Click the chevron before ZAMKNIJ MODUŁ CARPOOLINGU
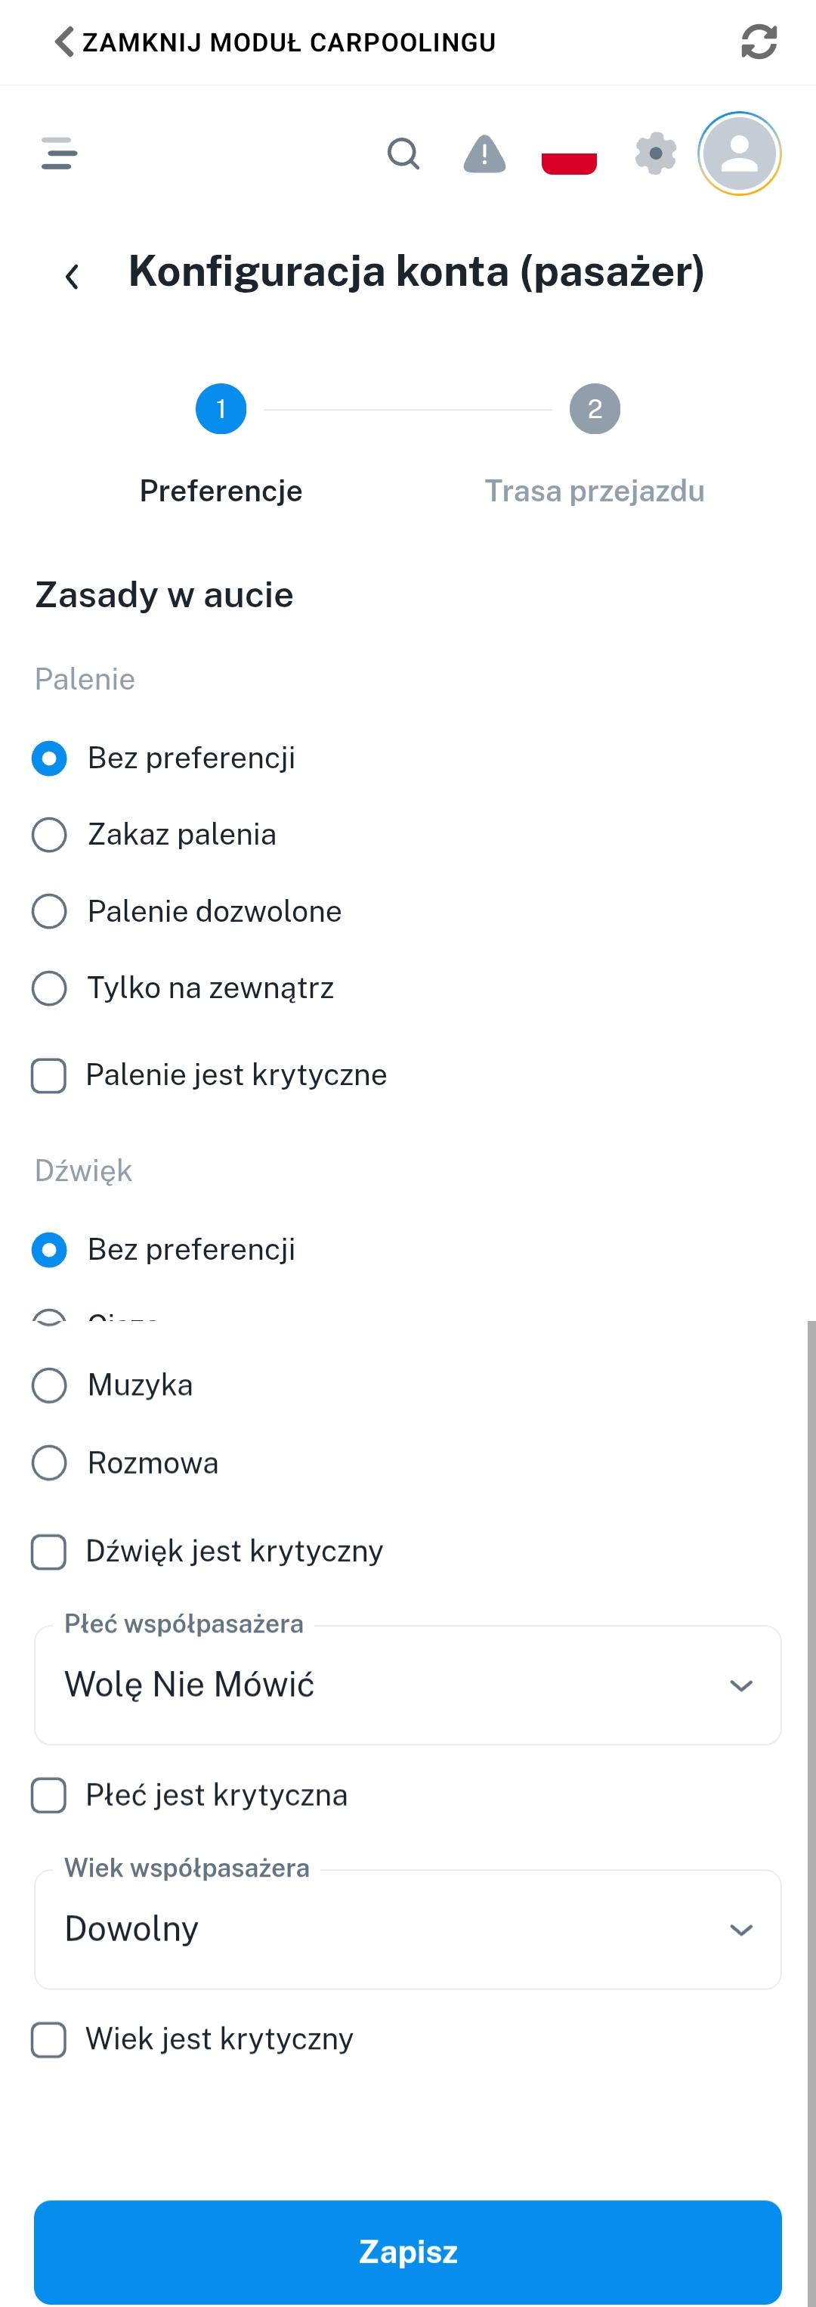The width and height of the screenshot is (816, 2307). [61, 41]
